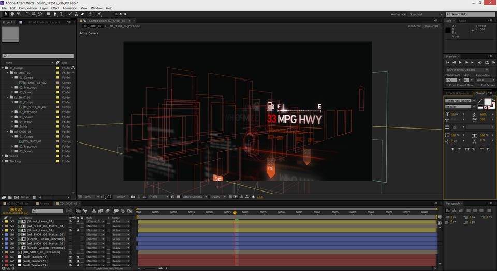Select the tC_SHOT_08_car timeline tab
This screenshot has height=271, width=497.
coord(18,204)
